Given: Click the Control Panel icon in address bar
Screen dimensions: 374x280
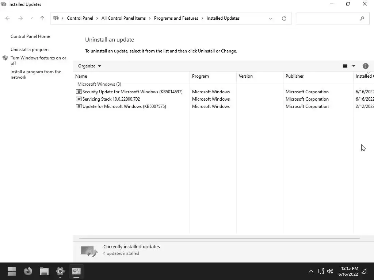Looking at the screenshot, I should pos(56,18).
